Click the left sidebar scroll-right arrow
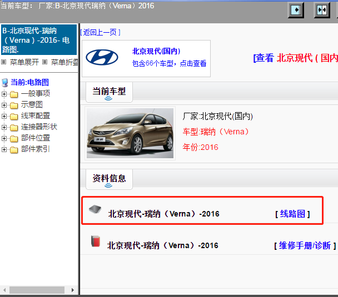338x297 pixels. (73, 290)
